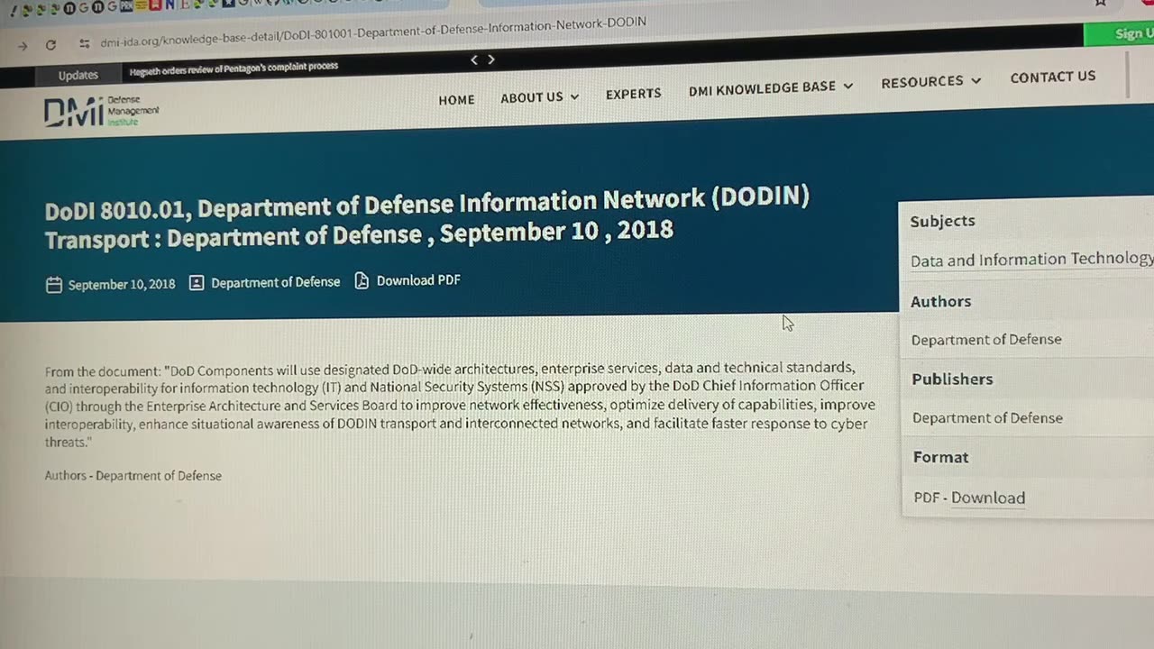
Task: Click the 'From the document' paragraph text
Action: coord(460,405)
